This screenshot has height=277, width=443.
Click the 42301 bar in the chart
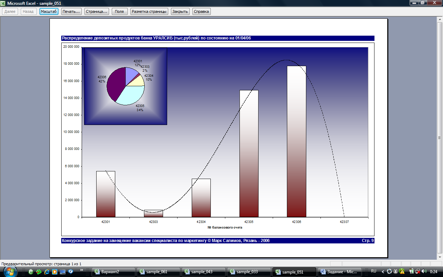(x=106, y=194)
